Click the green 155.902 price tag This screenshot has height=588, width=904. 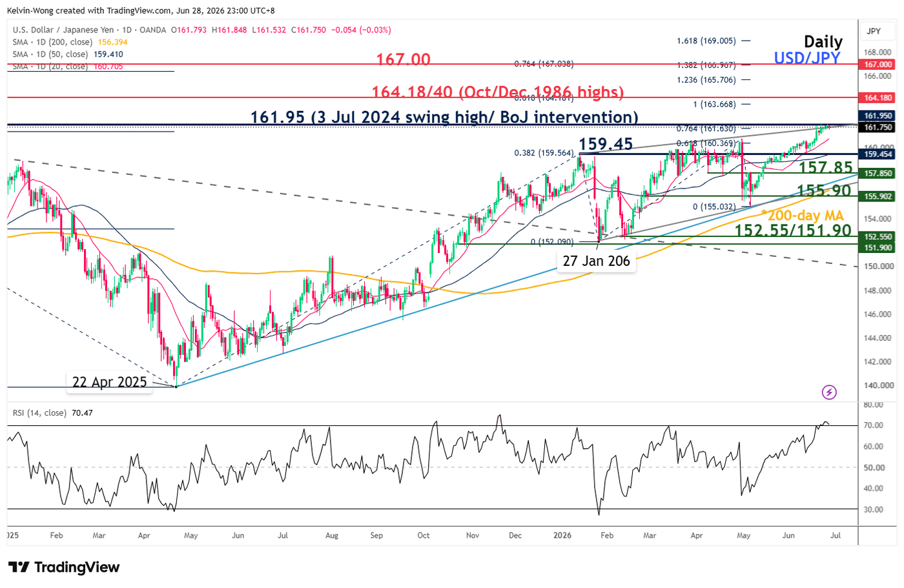pyautogui.click(x=878, y=197)
